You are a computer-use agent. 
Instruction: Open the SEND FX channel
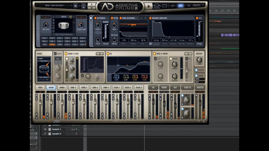click(x=187, y=88)
